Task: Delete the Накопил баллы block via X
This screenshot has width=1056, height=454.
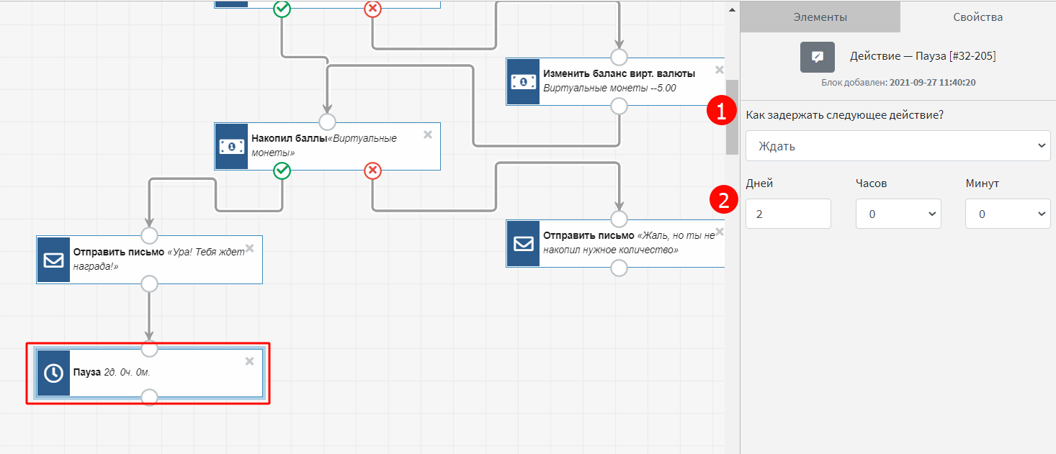Action: click(427, 135)
